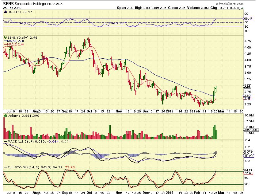The width and height of the screenshot is (259, 196).
Task: Click the AMEX exchange label
Action: pos(58,4)
